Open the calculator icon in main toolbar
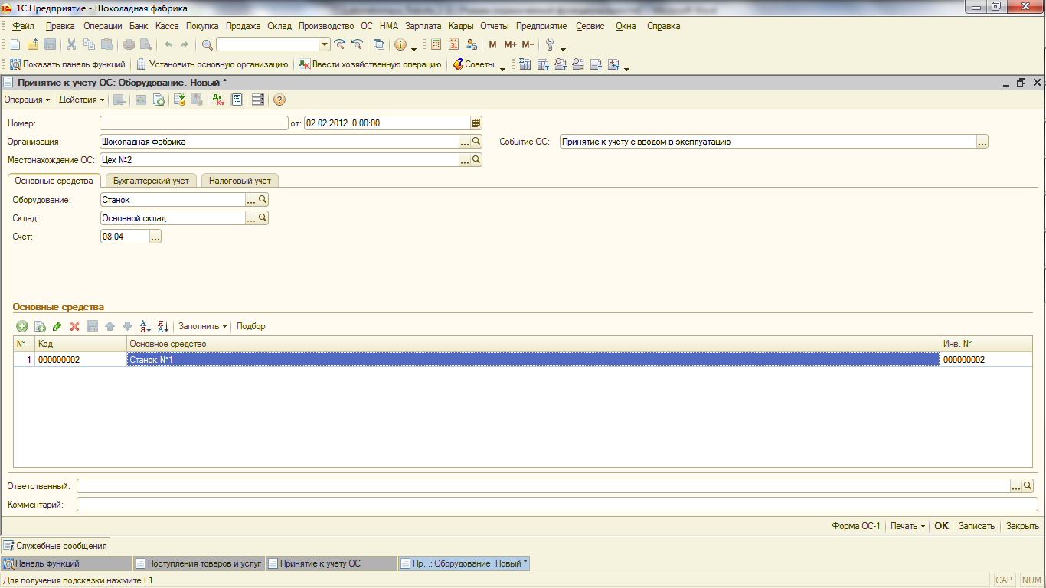 point(436,44)
